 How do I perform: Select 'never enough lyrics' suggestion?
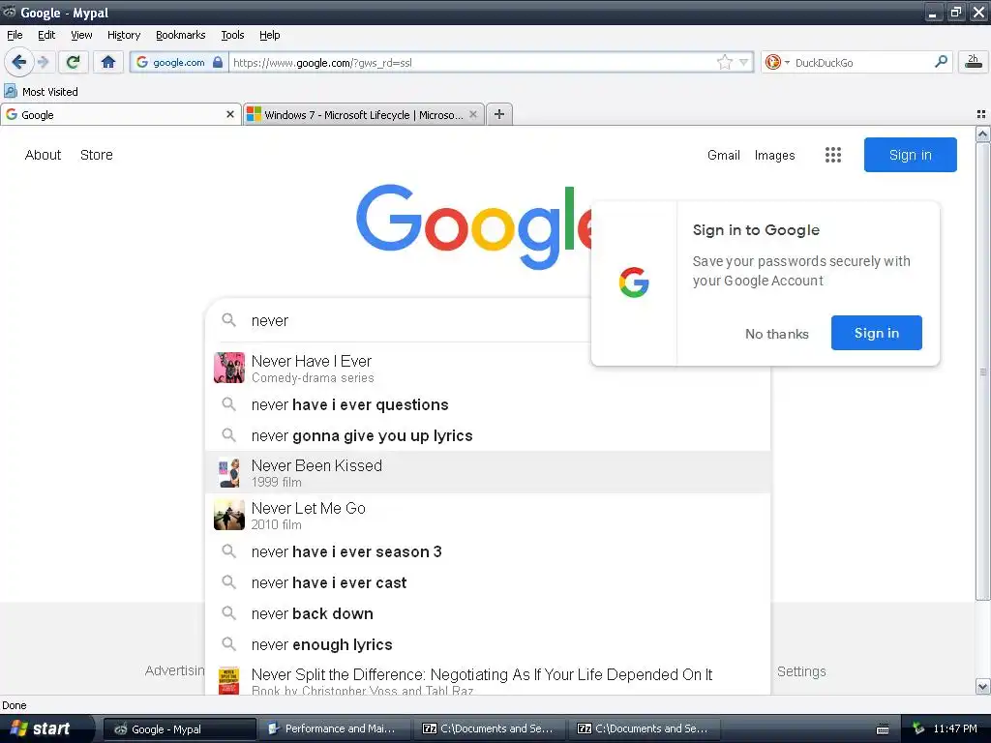click(488, 644)
